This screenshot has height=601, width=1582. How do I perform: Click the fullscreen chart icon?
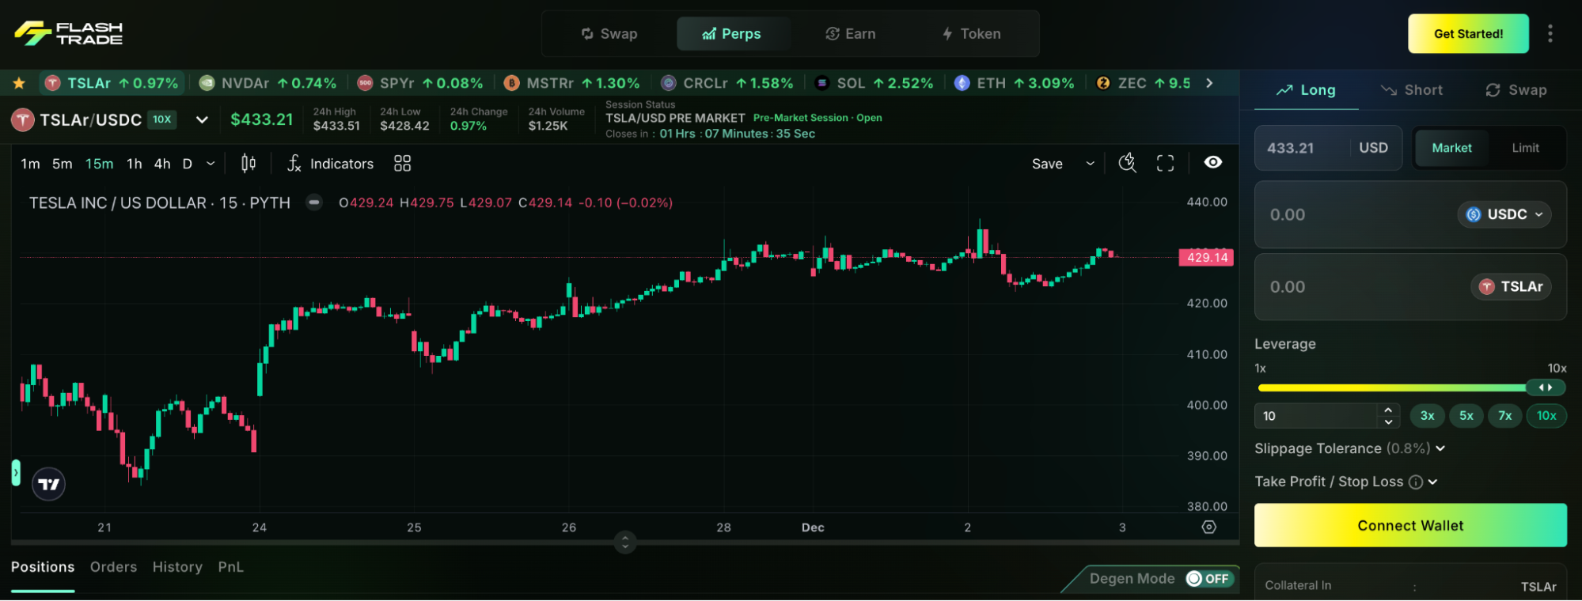point(1165,164)
